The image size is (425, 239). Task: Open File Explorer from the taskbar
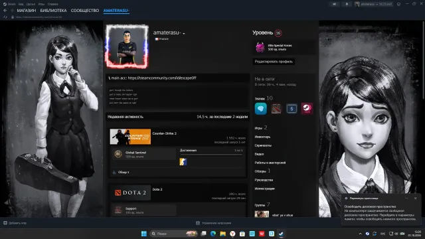pos(223,234)
